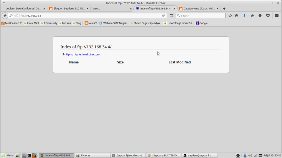This screenshot has height=158, width=282.
Task: Bookmark this page with the star icon
Action: point(230,16)
